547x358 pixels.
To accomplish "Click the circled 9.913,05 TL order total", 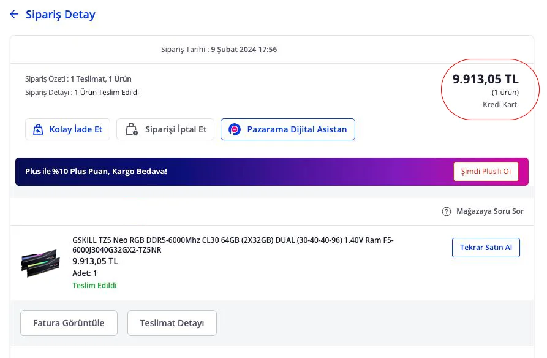I will tap(485, 79).
